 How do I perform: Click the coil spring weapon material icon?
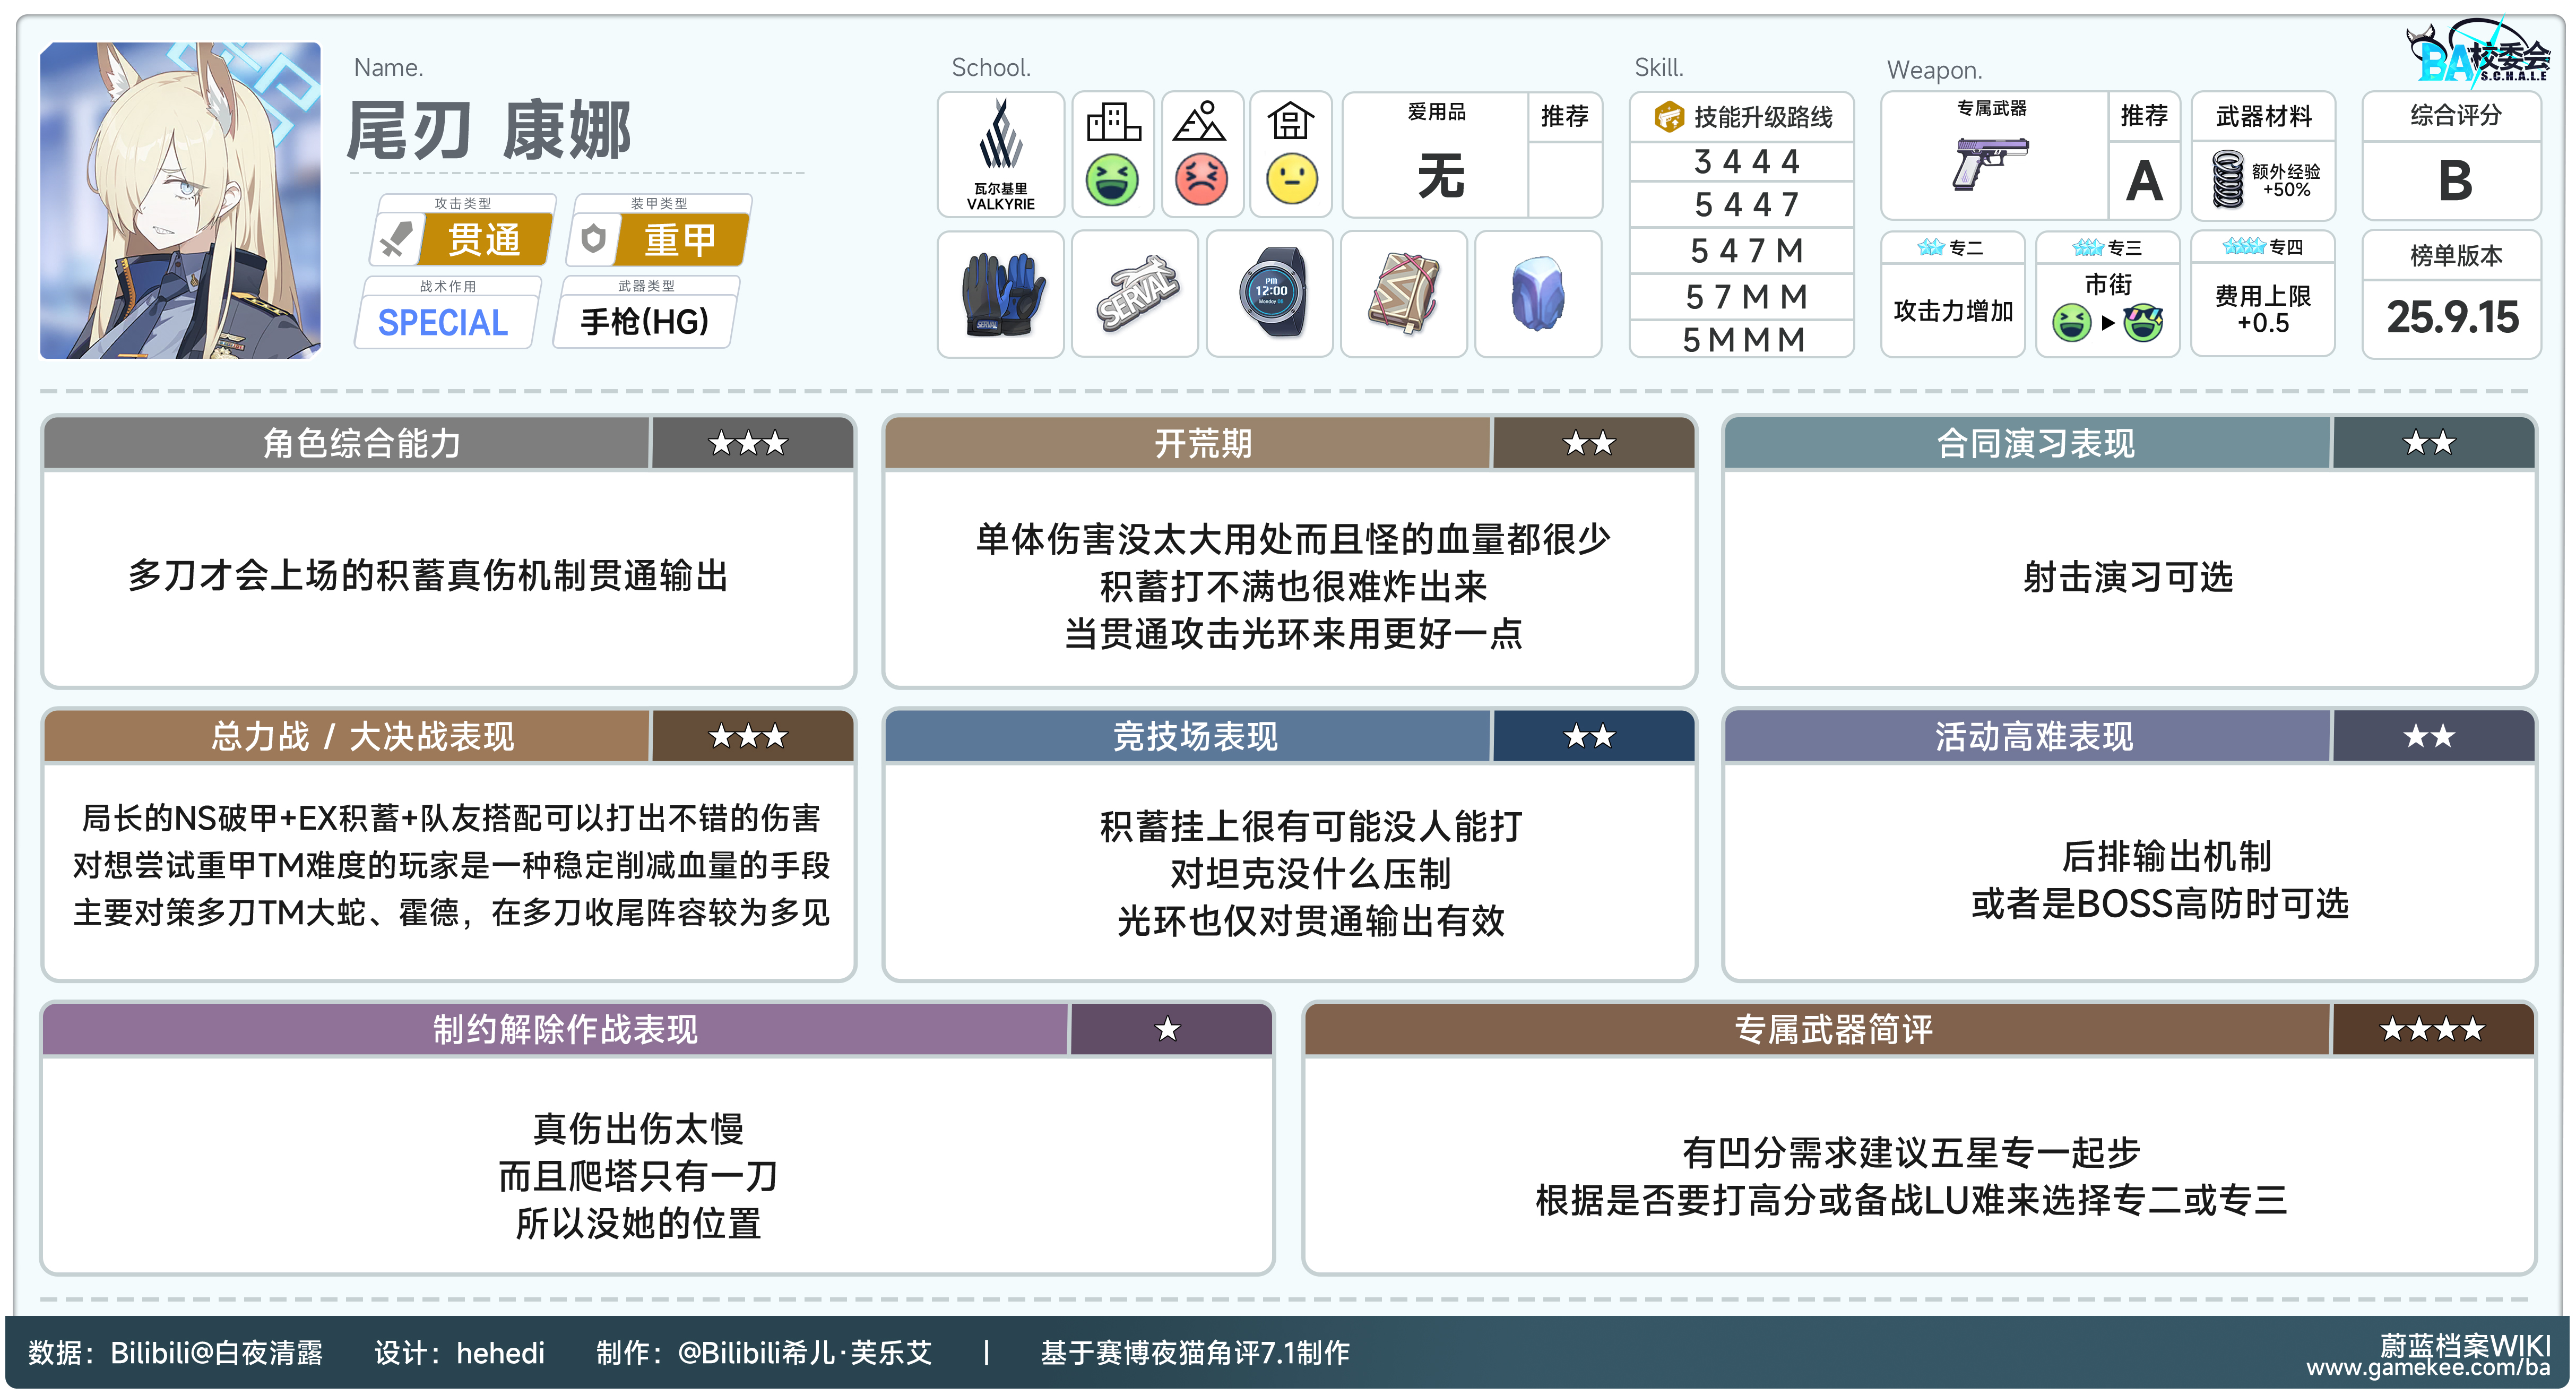[2227, 179]
